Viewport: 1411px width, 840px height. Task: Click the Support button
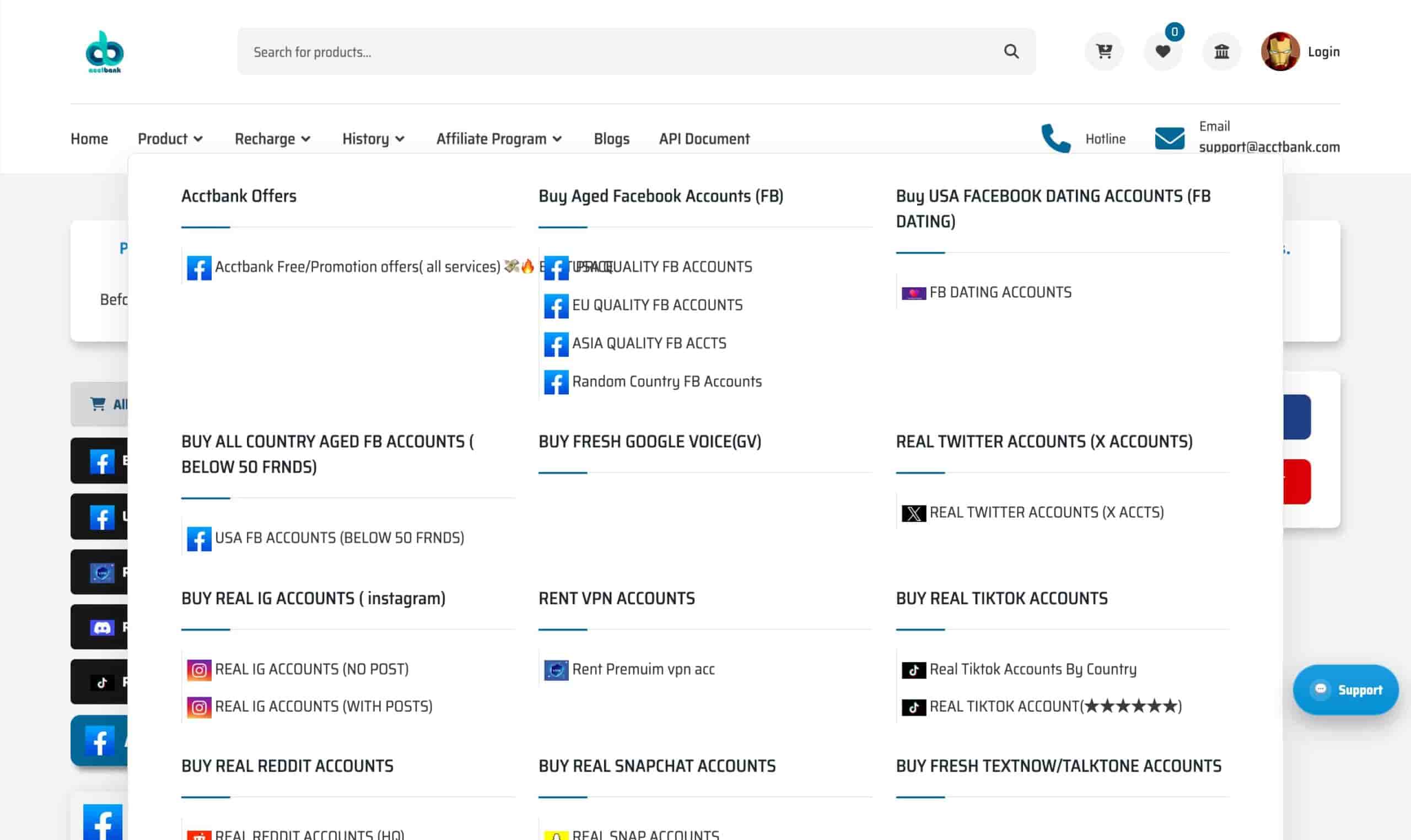(1345, 690)
